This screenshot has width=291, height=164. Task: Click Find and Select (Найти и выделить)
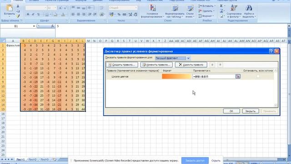coord(249,11)
